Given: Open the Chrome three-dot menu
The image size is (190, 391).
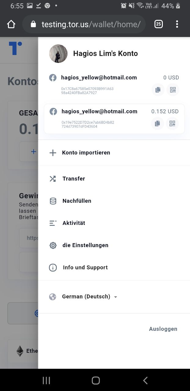Looking at the screenshot, I should (x=177, y=24).
